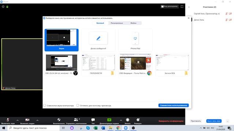Click the speaker view button (Вид докладчика)
The height and width of the screenshot is (131, 234).
pos(169,7)
